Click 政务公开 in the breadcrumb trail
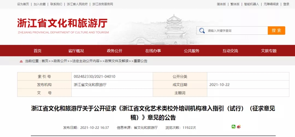 click(60, 61)
